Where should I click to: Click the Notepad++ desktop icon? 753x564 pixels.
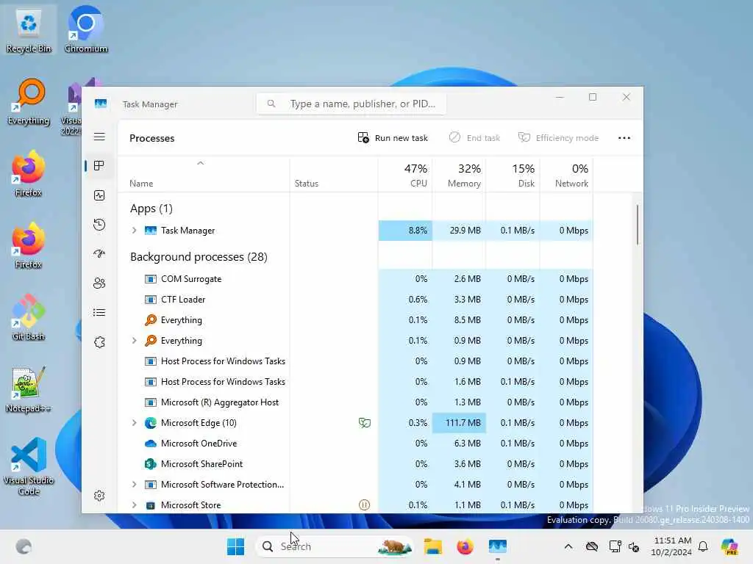pyautogui.click(x=29, y=389)
